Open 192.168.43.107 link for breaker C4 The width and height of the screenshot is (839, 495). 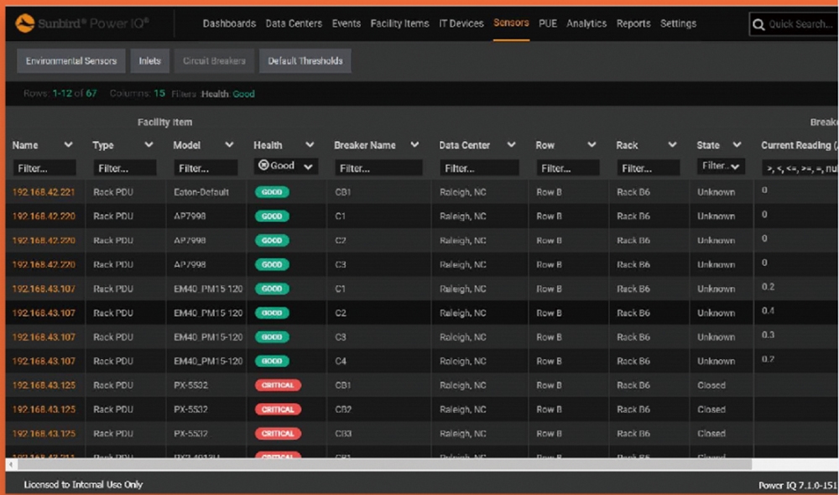tap(44, 362)
